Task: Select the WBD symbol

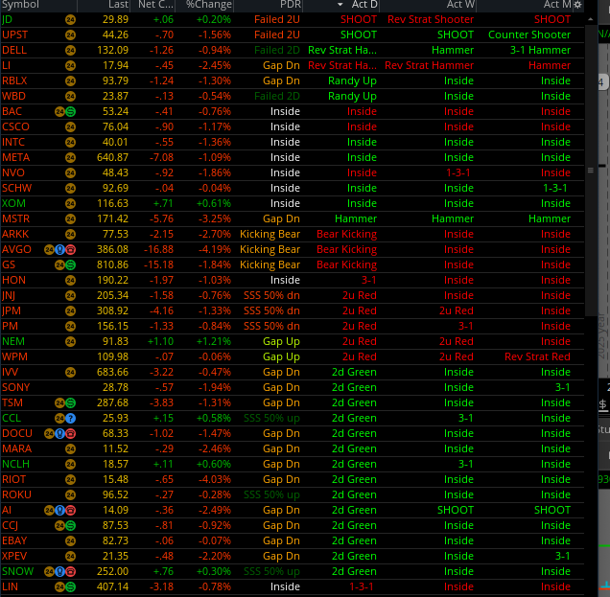Action: click(x=14, y=97)
